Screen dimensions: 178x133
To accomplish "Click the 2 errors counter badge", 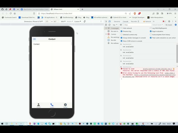I will pyautogui.click(x=164, y=21).
